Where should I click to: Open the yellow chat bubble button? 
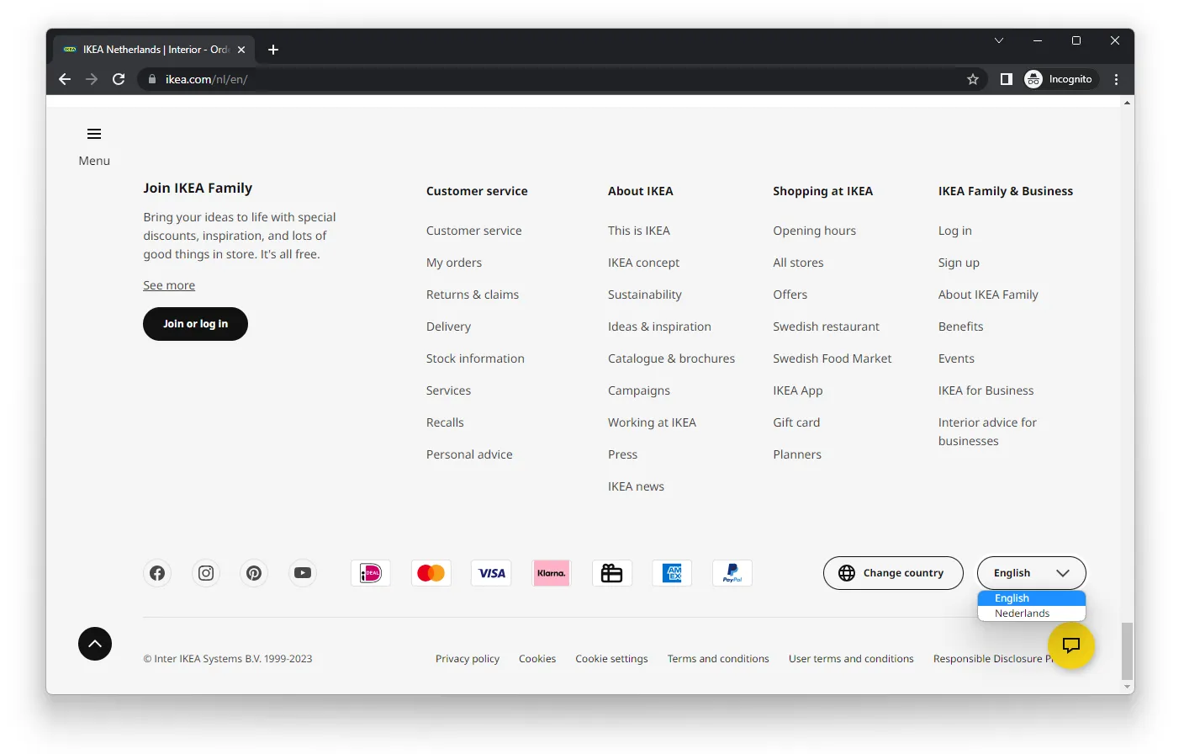(x=1071, y=645)
